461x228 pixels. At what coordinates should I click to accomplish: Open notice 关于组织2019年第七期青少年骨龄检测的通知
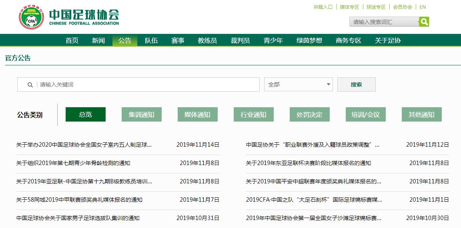(73, 163)
